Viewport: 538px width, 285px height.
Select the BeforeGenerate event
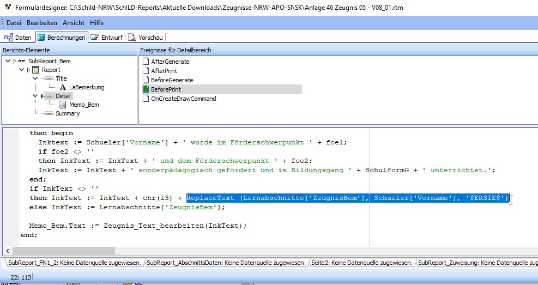tap(172, 80)
